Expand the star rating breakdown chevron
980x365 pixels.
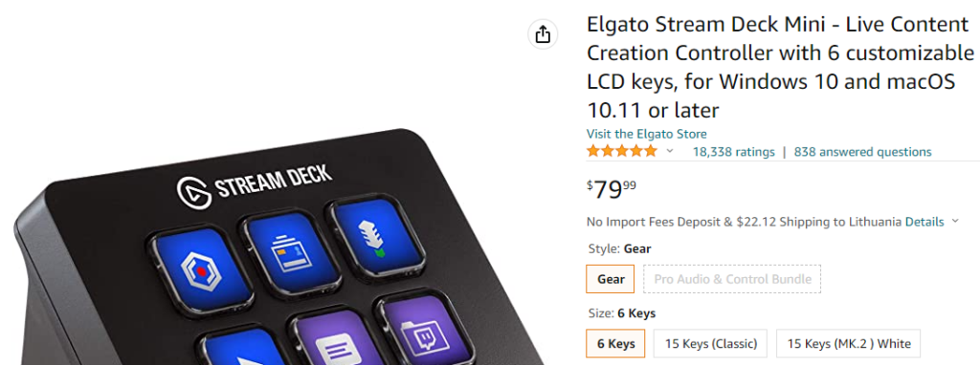tap(670, 152)
